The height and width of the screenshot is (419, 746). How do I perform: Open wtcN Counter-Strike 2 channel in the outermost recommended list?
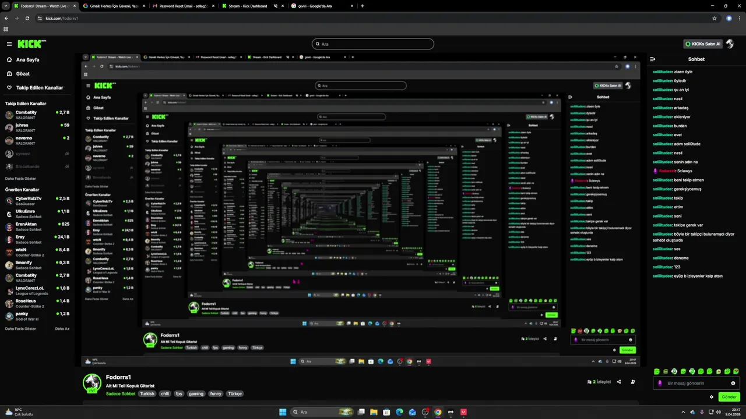pos(37,252)
